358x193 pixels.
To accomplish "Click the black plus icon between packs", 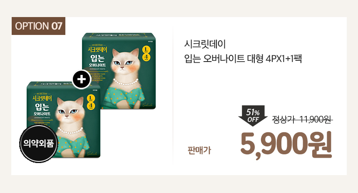I will point(82,79).
